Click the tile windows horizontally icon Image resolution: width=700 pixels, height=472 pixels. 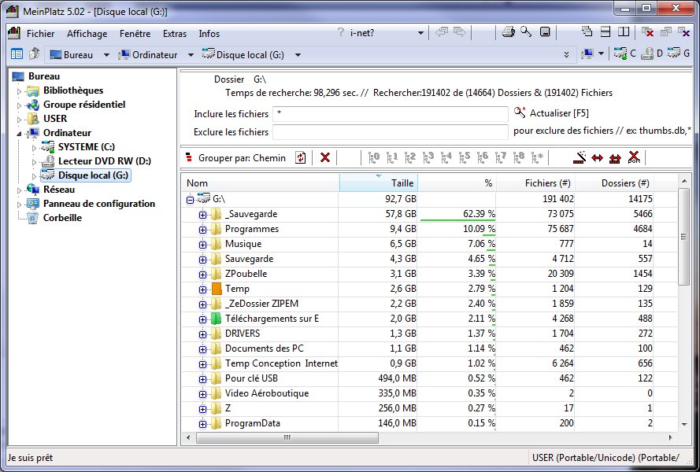pos(606,31)
